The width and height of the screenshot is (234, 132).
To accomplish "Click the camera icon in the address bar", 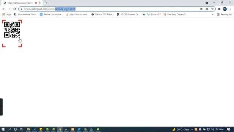I will pos(201,9).
